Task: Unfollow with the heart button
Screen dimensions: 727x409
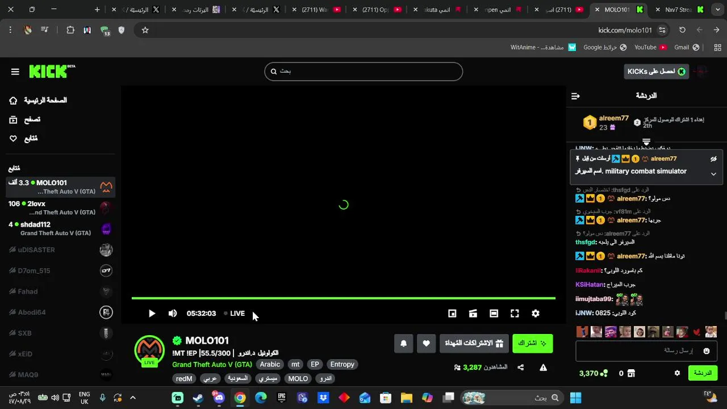Action: coord(427,343)
